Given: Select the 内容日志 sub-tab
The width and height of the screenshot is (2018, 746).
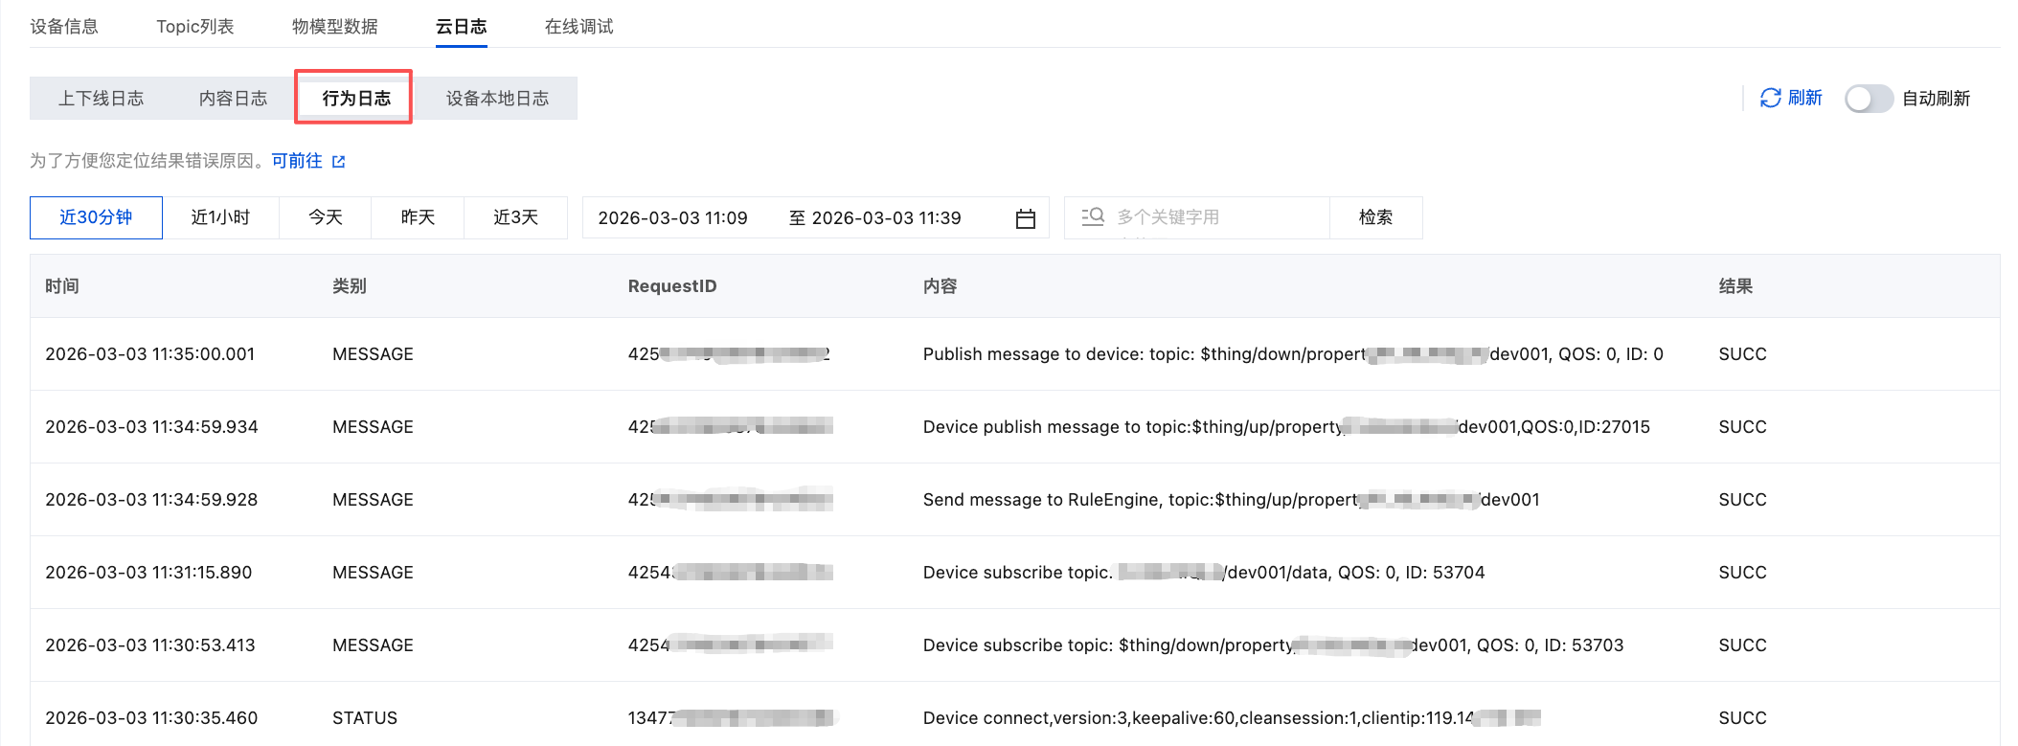Looking at the screenshot, I should click(x=233, y=99).
